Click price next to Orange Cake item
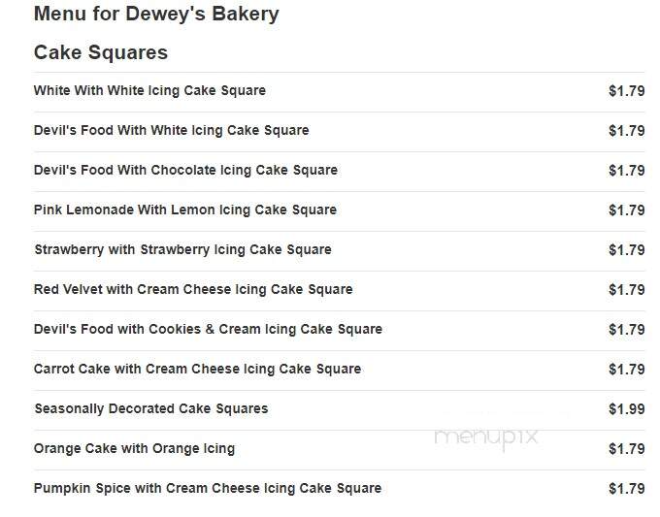This screenshot has height=517, width=660. [626, 449]
